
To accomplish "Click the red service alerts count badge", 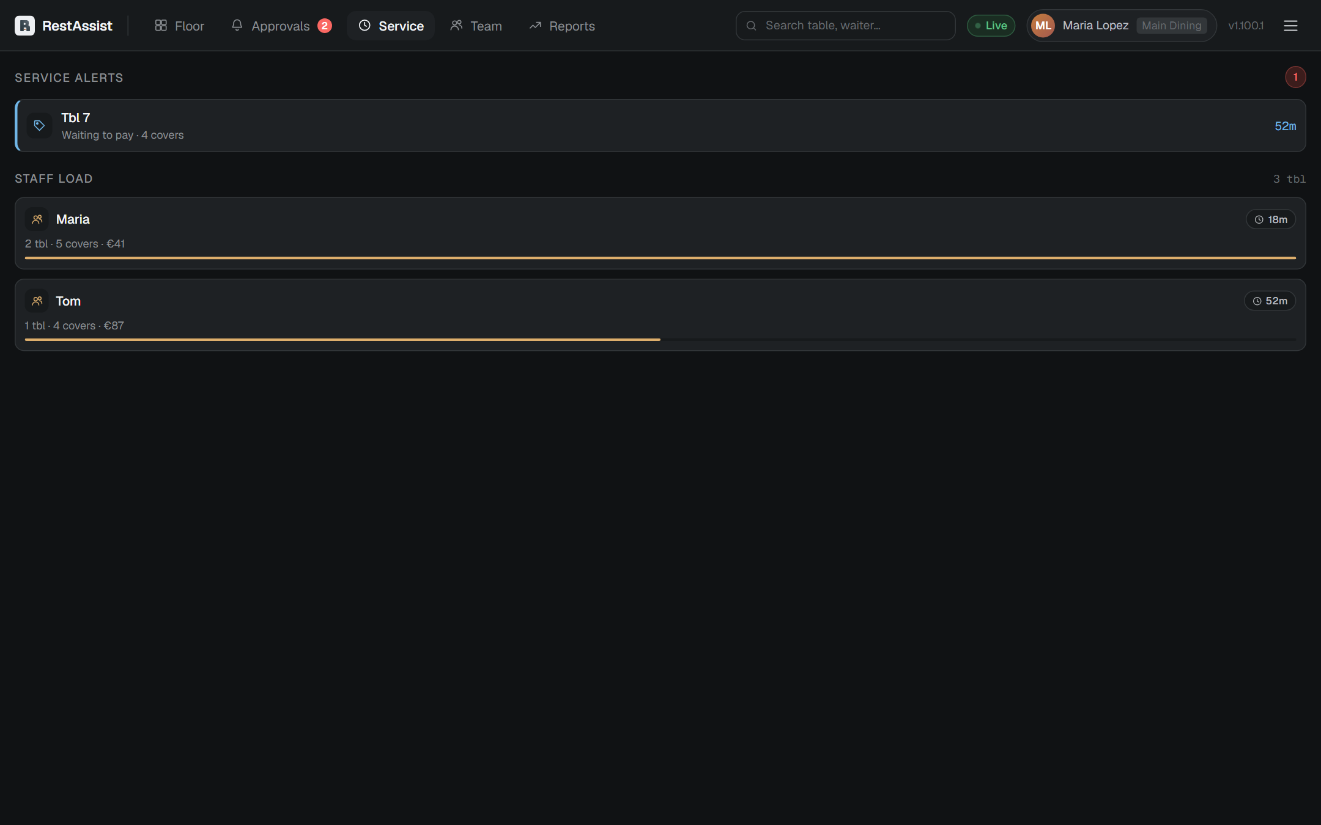I will (1295, 77).
